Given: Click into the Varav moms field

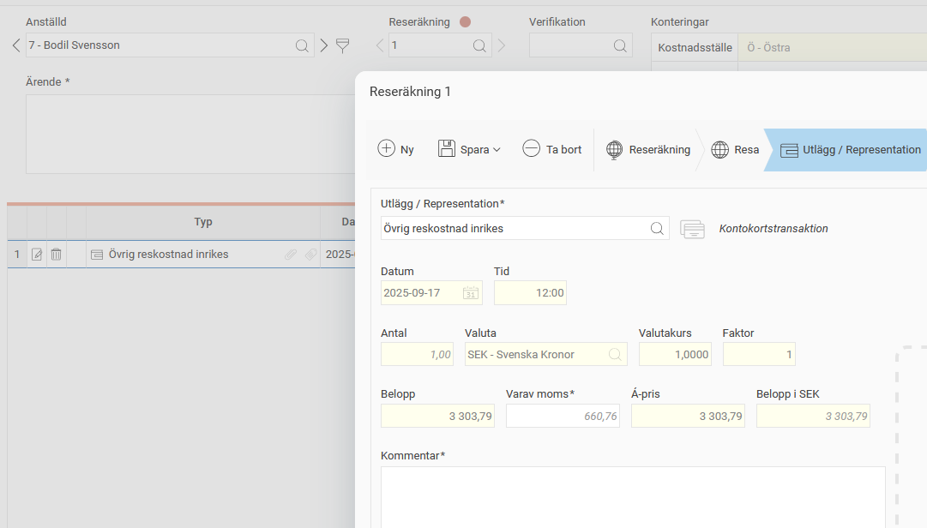Looking at the screenshot, I should point(563,417).
